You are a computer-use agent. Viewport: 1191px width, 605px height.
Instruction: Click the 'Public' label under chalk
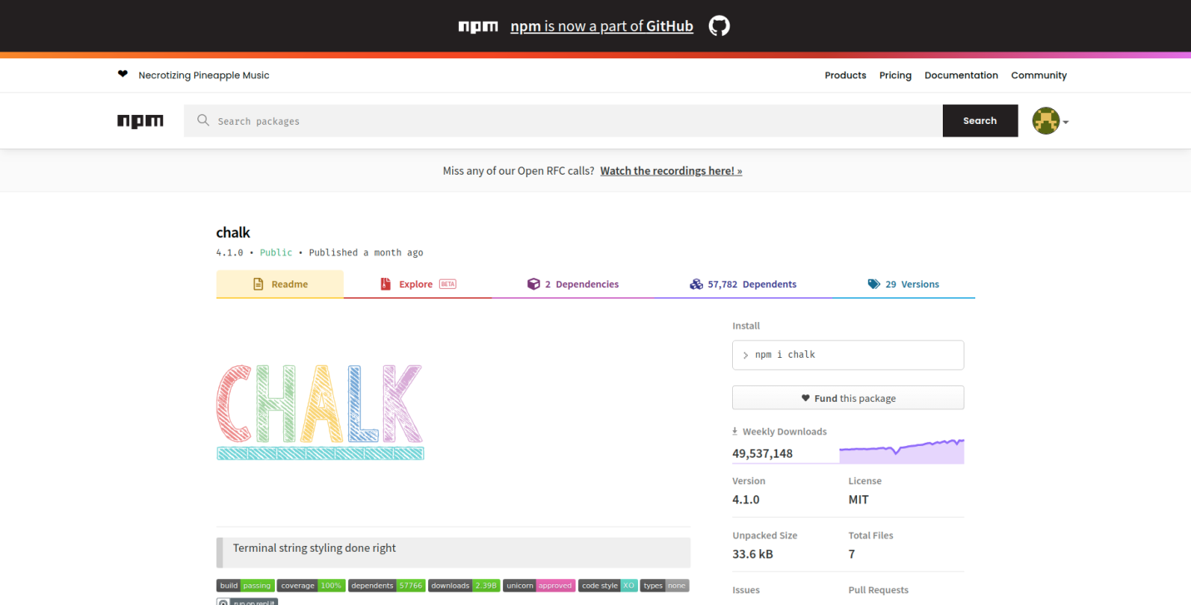click(276, 252)
